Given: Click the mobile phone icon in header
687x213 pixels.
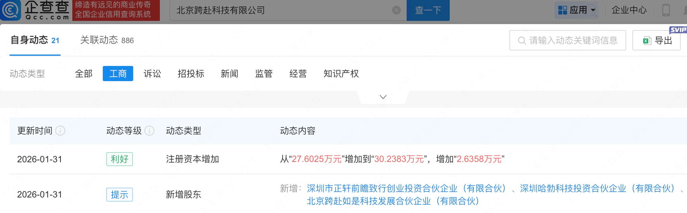Looking at the screenshot, I should click(x=666, y=10).
